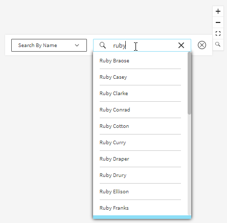Click the zoom in plus icon

coord(218,11)
